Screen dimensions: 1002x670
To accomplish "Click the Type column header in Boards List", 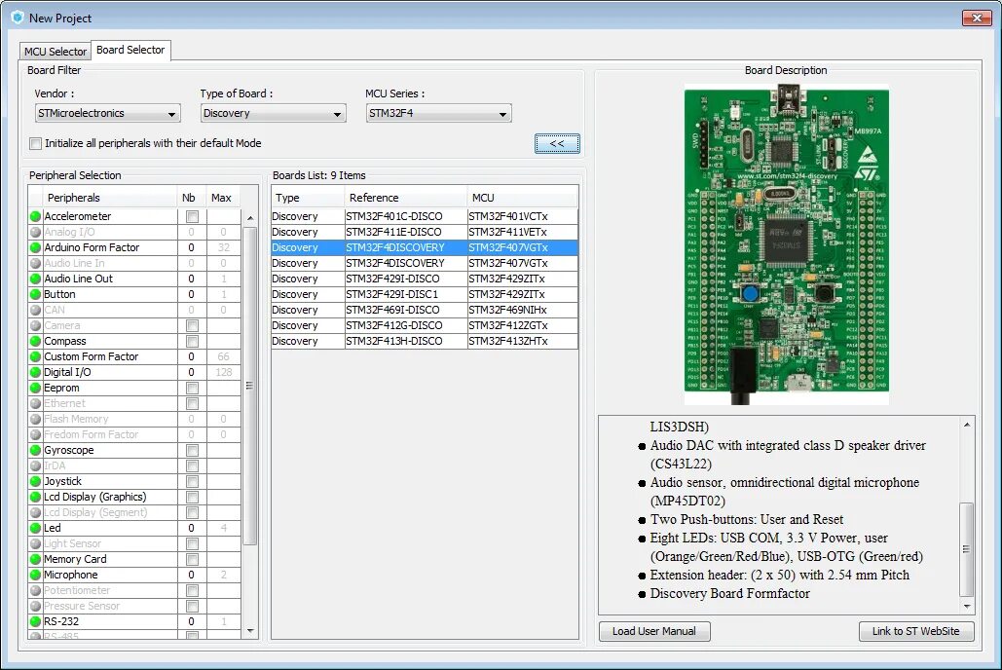I will pyautogui.click(x=308, y=198).
